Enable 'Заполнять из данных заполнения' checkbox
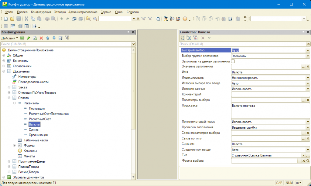 [233, 61]
